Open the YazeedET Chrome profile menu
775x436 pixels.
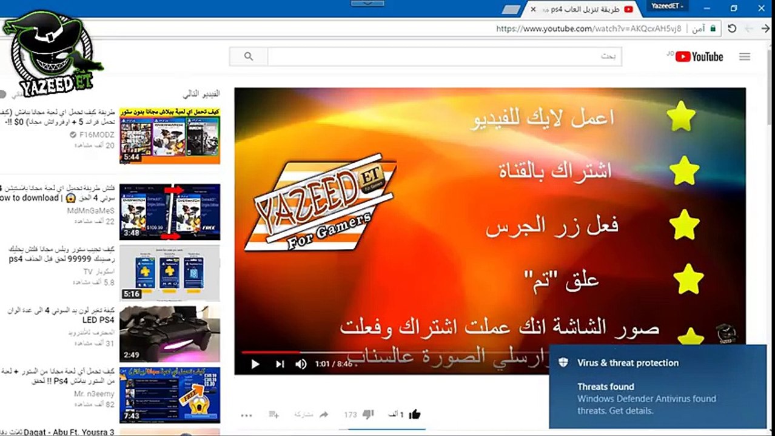[666, 6]
